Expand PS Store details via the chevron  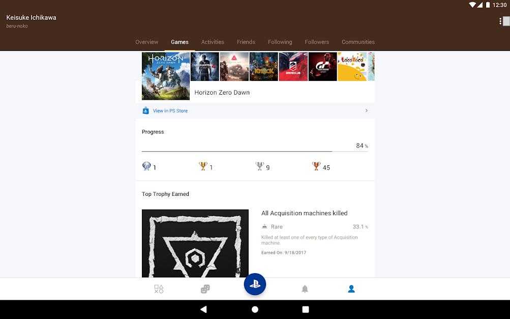(x=365, y=110)
